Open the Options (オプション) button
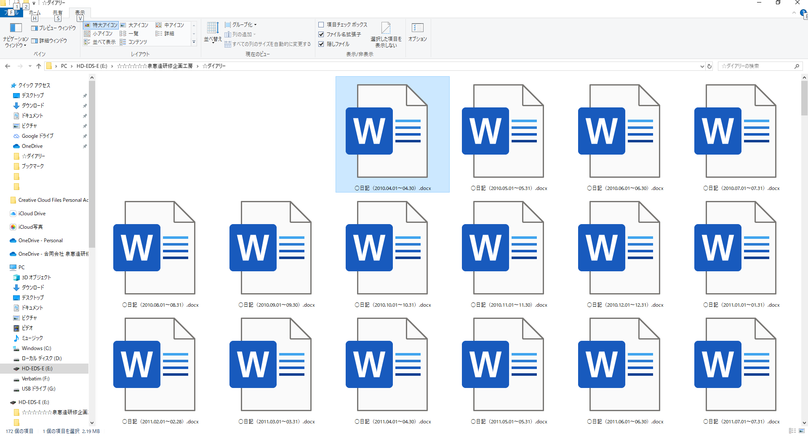This screenshot has width=808, height=436. pyautogui.click(x=418, y=33)
